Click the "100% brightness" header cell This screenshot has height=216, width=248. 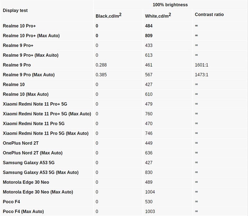tap(170, 5)
